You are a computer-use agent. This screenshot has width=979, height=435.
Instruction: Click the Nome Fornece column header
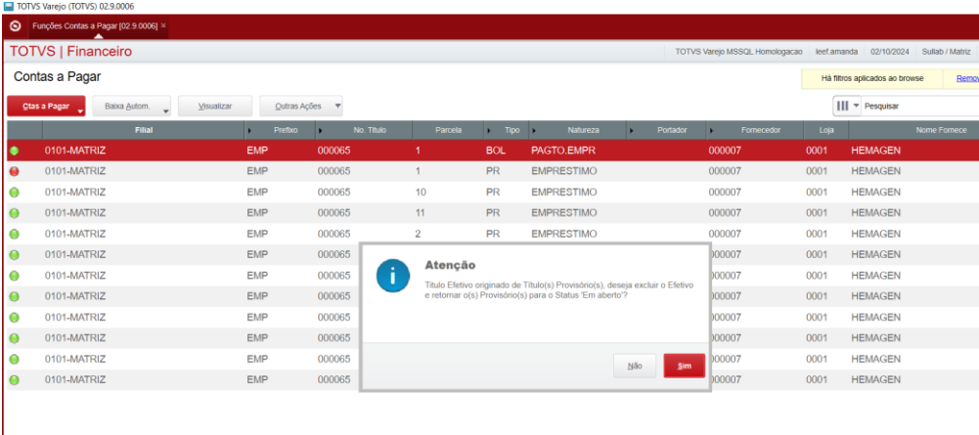click(x=914, y=130)
